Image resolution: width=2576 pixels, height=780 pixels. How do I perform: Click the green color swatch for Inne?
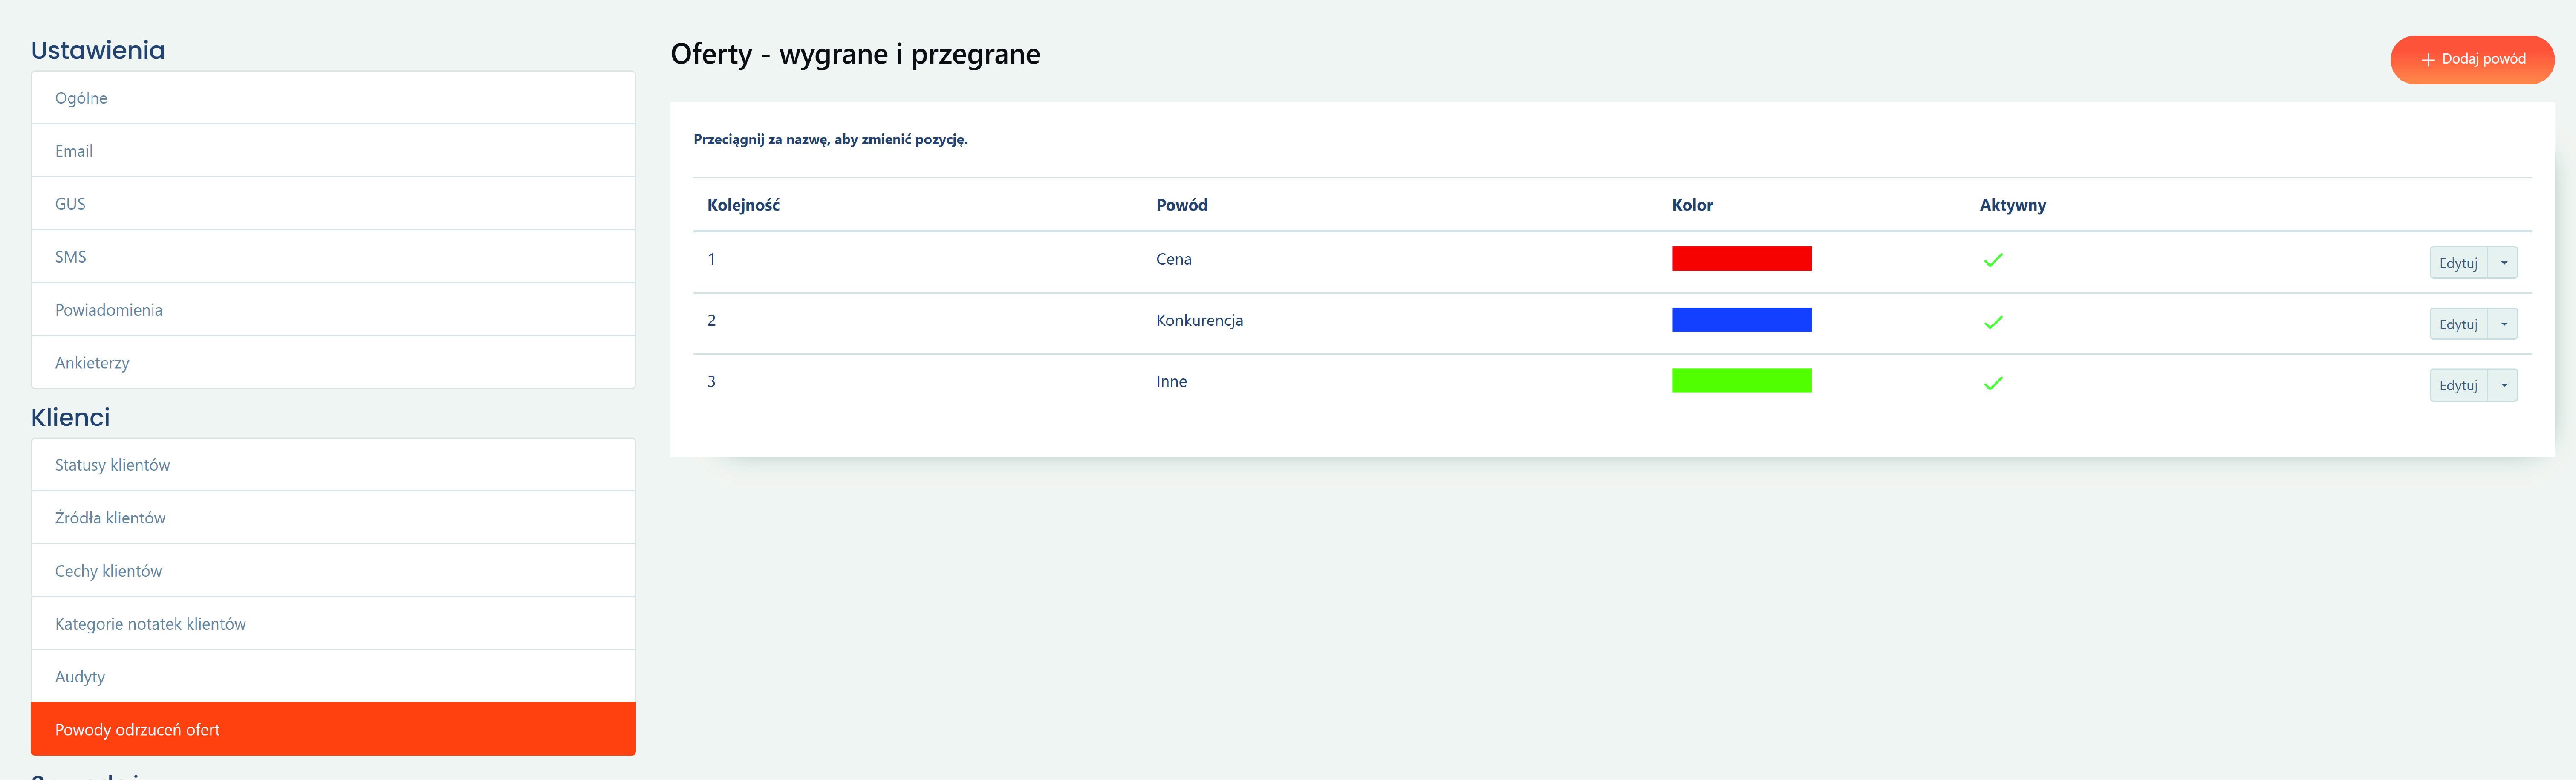(1741, 381)
